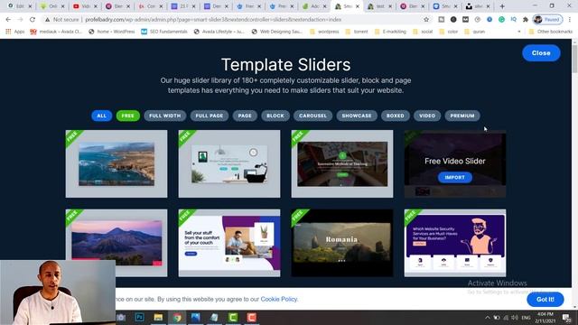Select the Romania slider template
The width and height of the screenshot is (578, 325).
tap(342, 243)
